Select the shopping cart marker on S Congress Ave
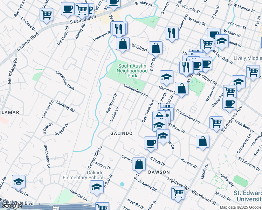 [216, 122]
